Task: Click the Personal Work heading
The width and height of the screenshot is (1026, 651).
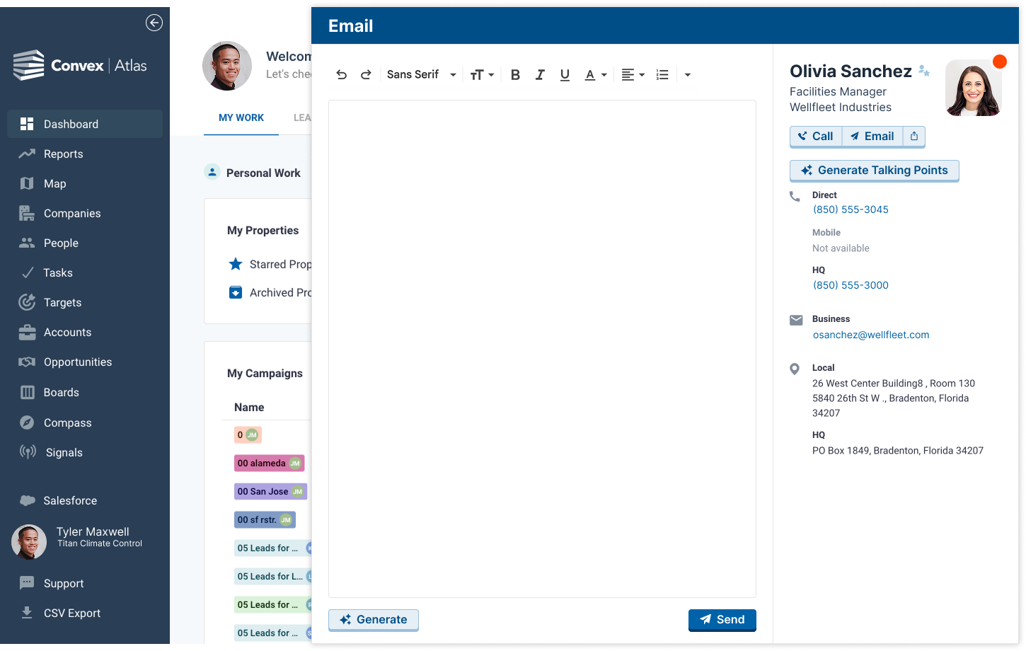Action: click(263, 173)
